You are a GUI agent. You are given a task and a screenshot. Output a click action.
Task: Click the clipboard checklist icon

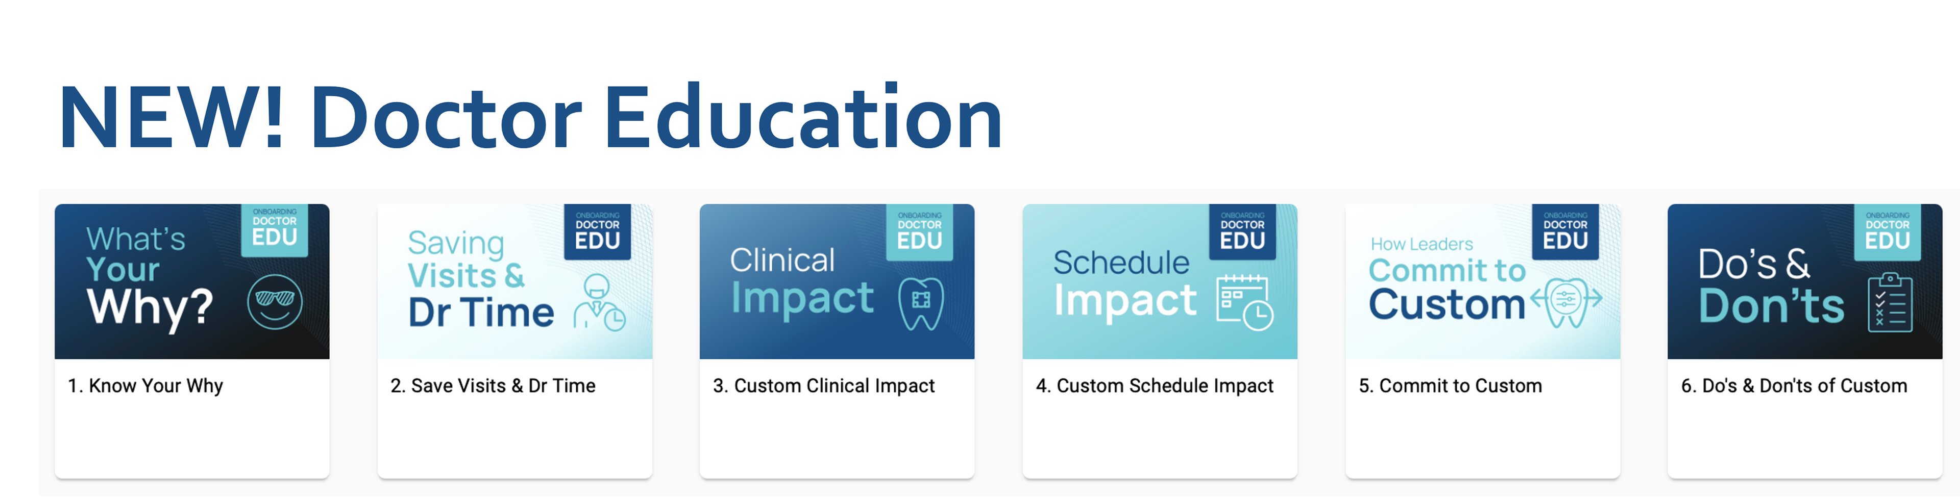pyautogui.click(x=1889, y=302)
